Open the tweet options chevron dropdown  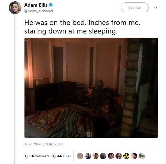(156, 8)
